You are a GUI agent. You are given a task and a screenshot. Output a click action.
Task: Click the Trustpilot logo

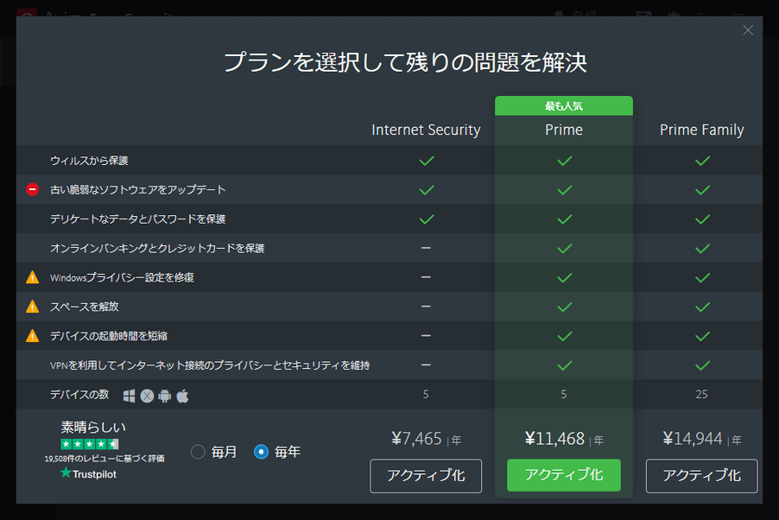point(88,473)
